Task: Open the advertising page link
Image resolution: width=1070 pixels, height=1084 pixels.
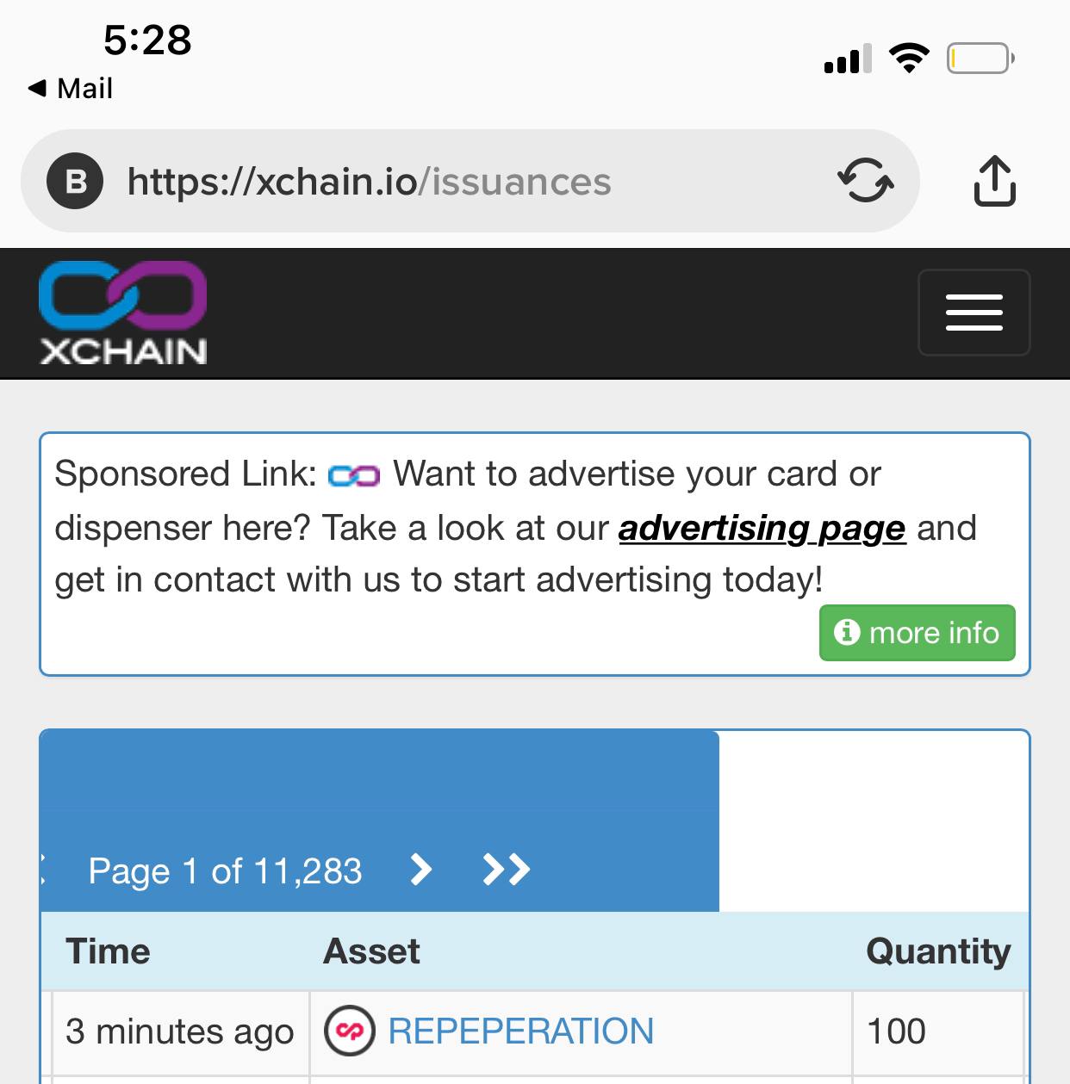Action: (x=762, y=528)
